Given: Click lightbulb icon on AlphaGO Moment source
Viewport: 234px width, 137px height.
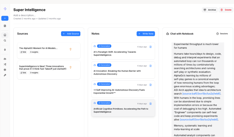Looking at the screenshot, I should (x=70, y=49).
